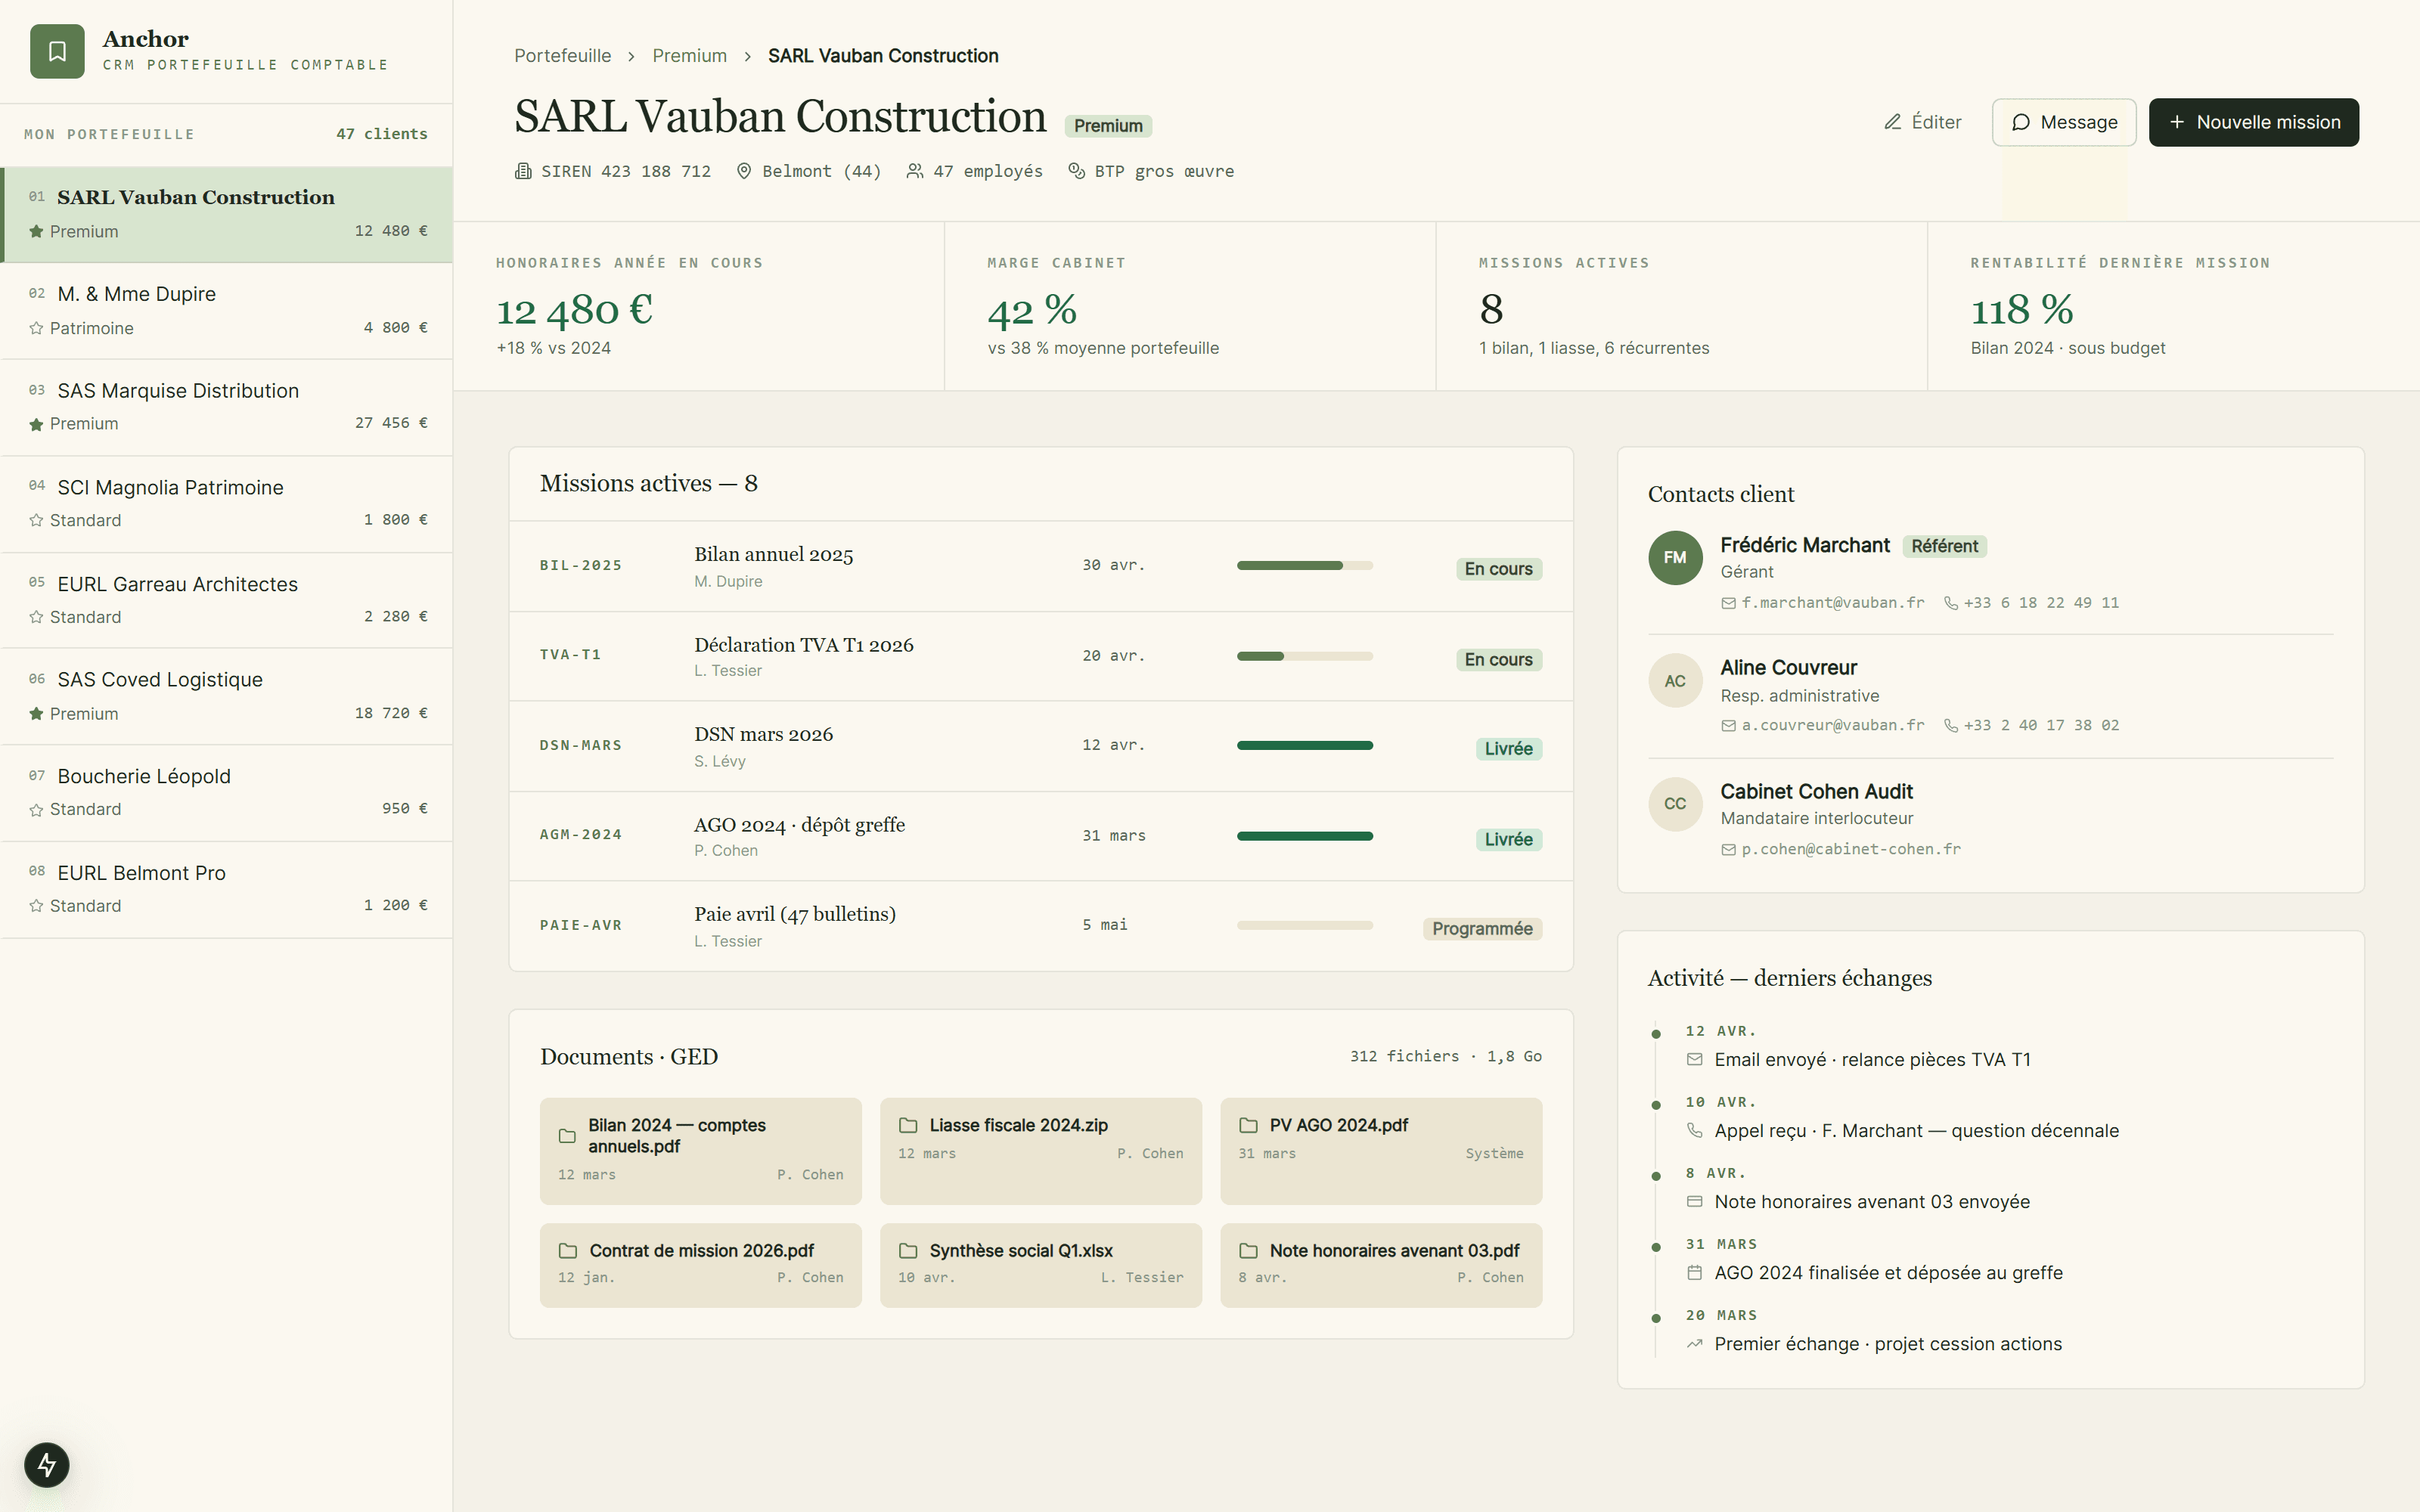Screen dimensions: 2420x1512
Task: Click the star icon on SCI Magnolia Patrimoine
Action: [36, 520]
